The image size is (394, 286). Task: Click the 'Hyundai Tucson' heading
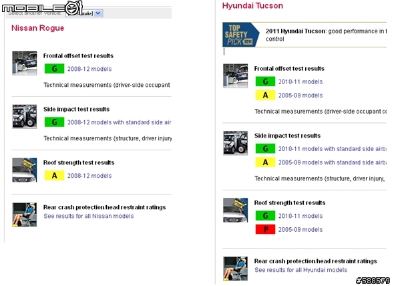252,6
